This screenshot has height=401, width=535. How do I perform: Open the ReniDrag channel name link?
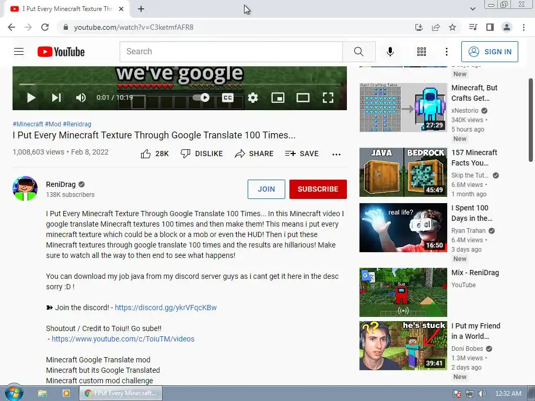(x=61, y=184)
